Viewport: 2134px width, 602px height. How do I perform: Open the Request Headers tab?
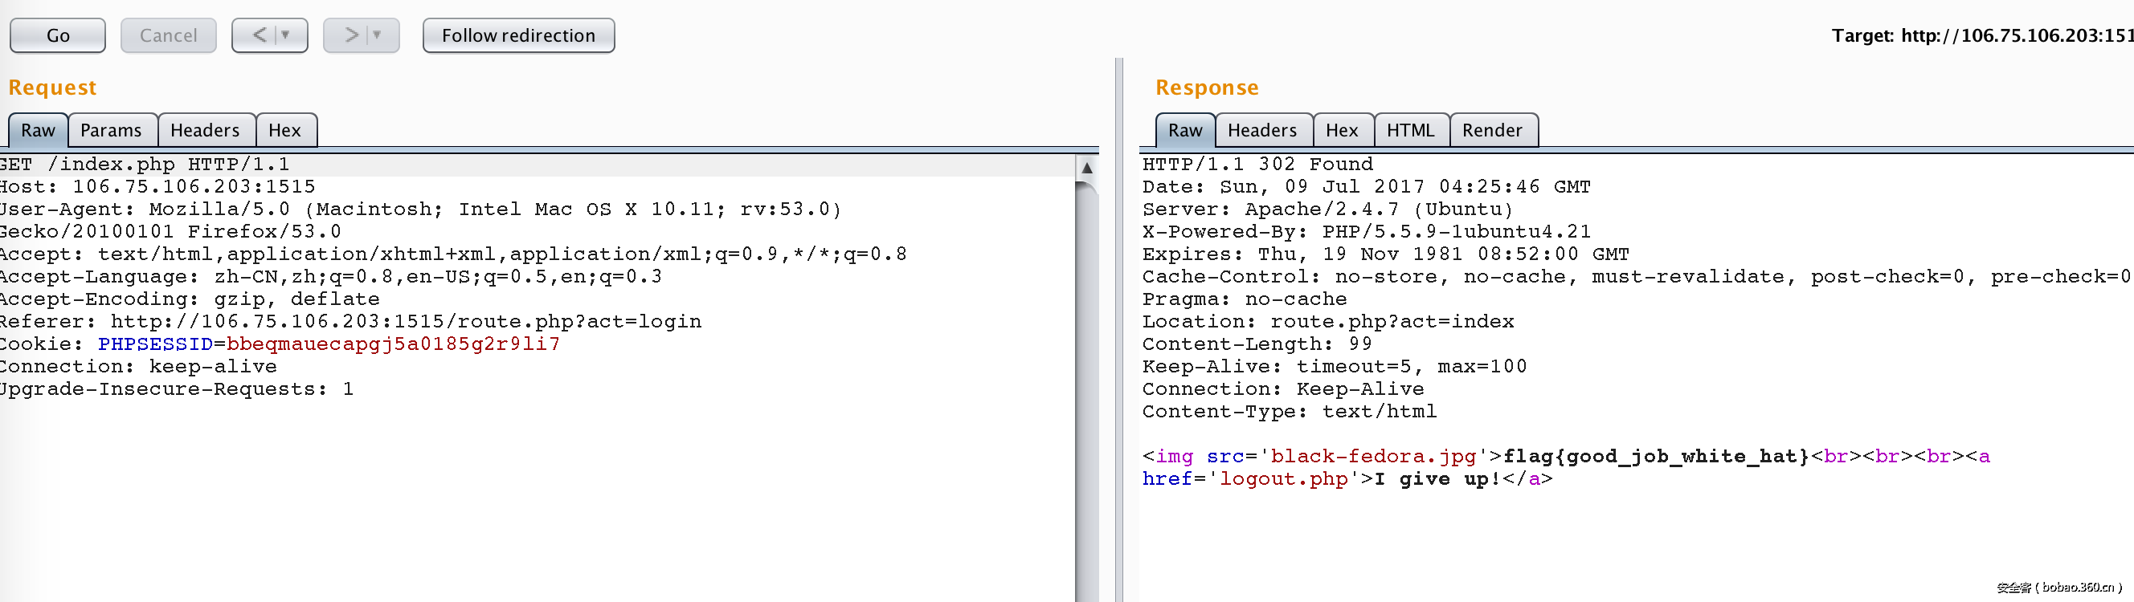click(206, 131)
